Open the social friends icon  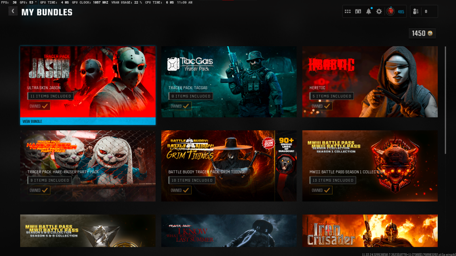[x=416, y=11]
